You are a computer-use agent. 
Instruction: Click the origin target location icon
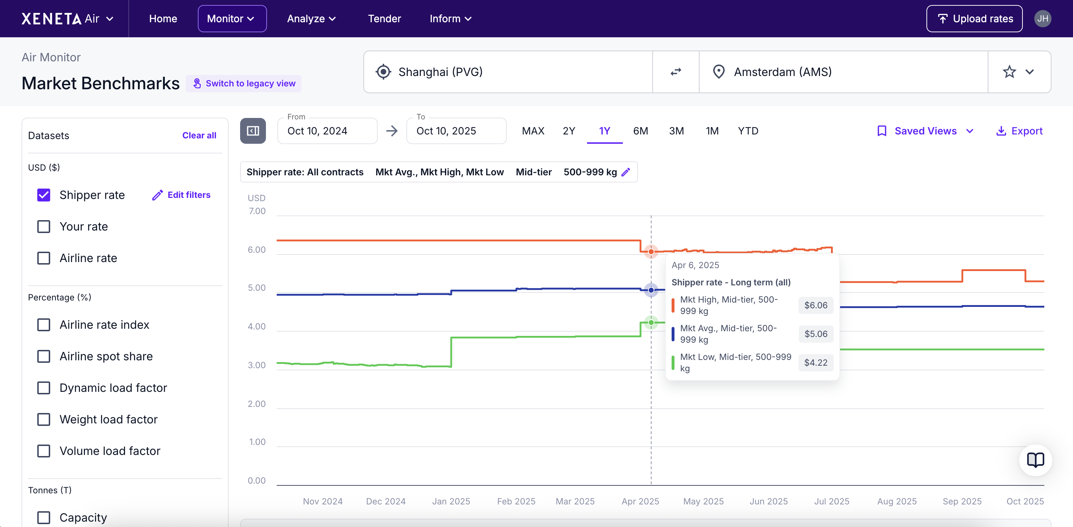(383, 72)
